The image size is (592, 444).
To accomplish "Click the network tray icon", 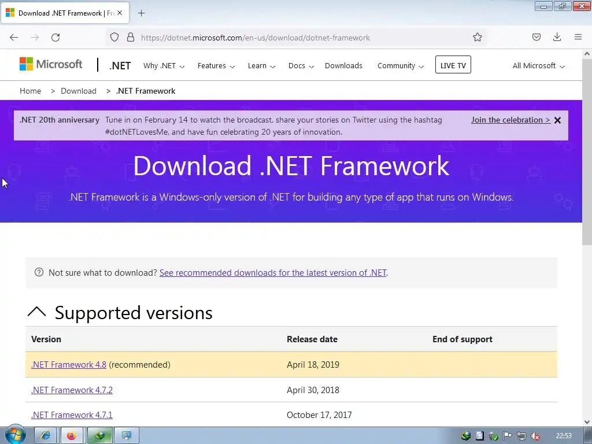I will 521,436.
